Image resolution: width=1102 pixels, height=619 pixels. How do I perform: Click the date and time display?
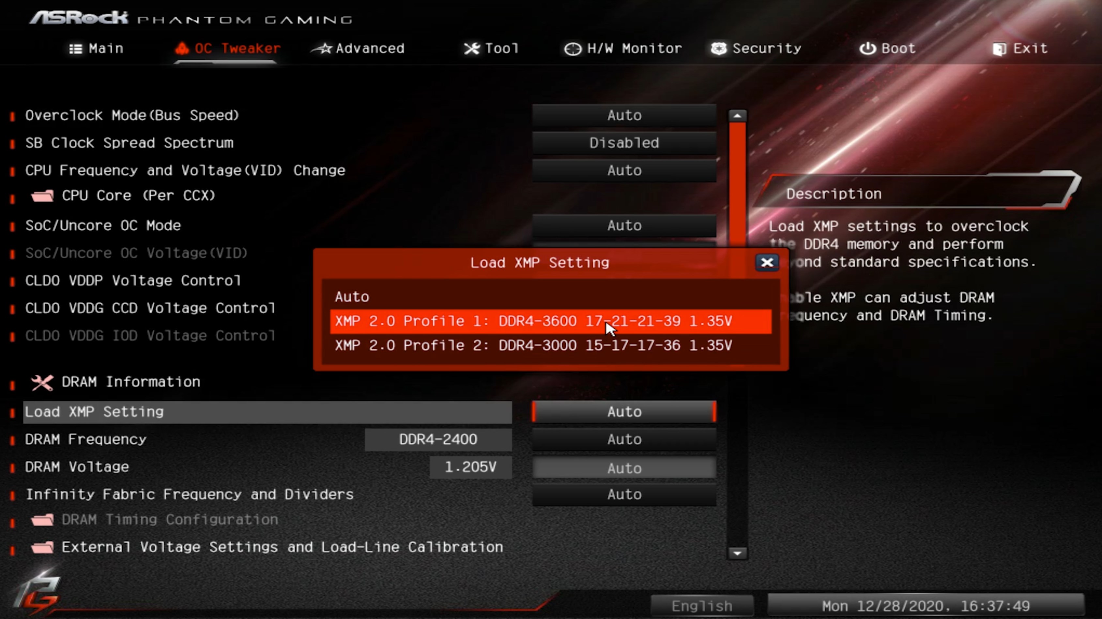click(x=926, y=606)
